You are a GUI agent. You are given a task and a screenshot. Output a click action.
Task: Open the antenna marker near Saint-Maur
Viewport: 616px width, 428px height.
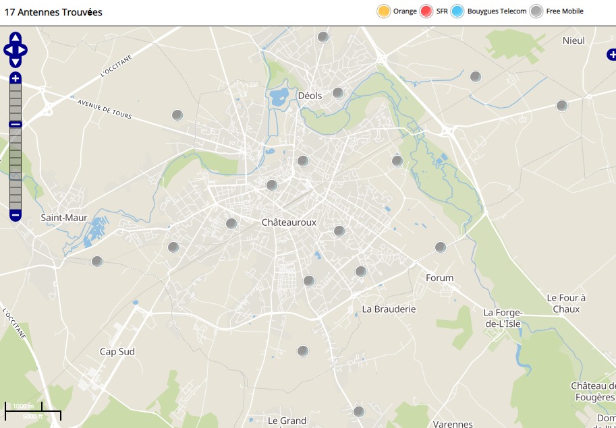[97, 261]
